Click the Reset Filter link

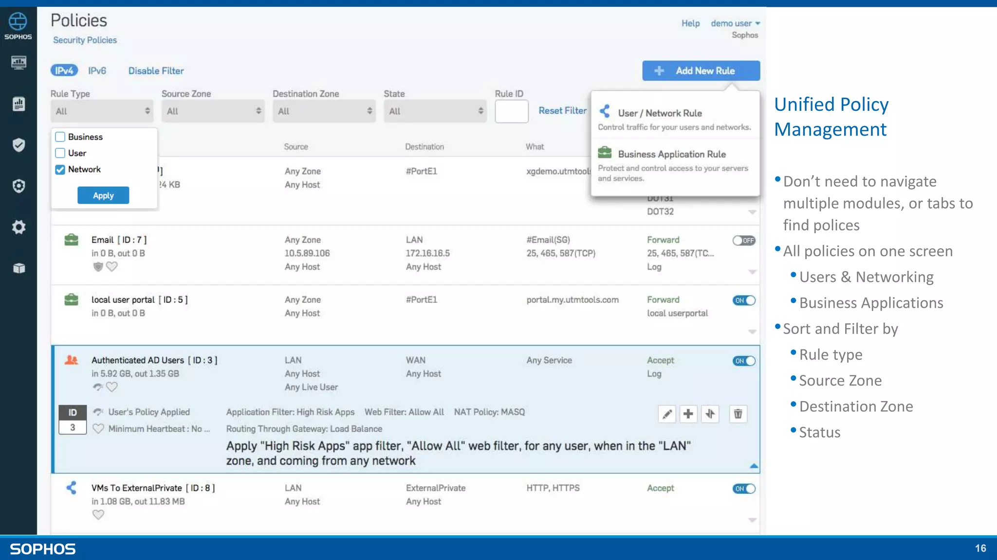[x=562, y=110]
